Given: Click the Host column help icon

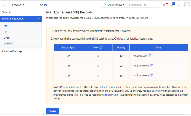Looking at the screenshot, I should pos(101,47).
